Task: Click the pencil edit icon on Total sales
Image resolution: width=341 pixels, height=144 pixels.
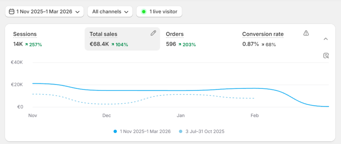Action: [153, 33]
